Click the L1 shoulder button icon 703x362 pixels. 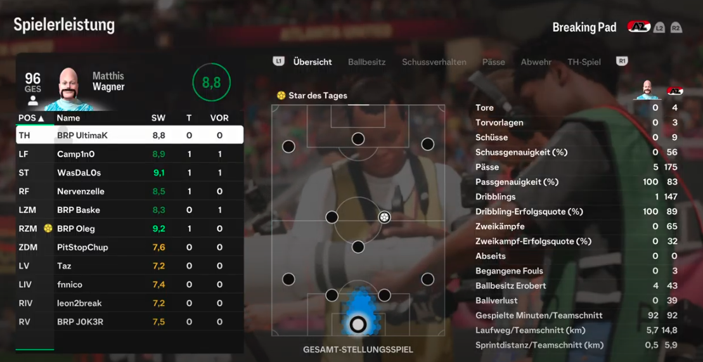(x=279, y=61)
